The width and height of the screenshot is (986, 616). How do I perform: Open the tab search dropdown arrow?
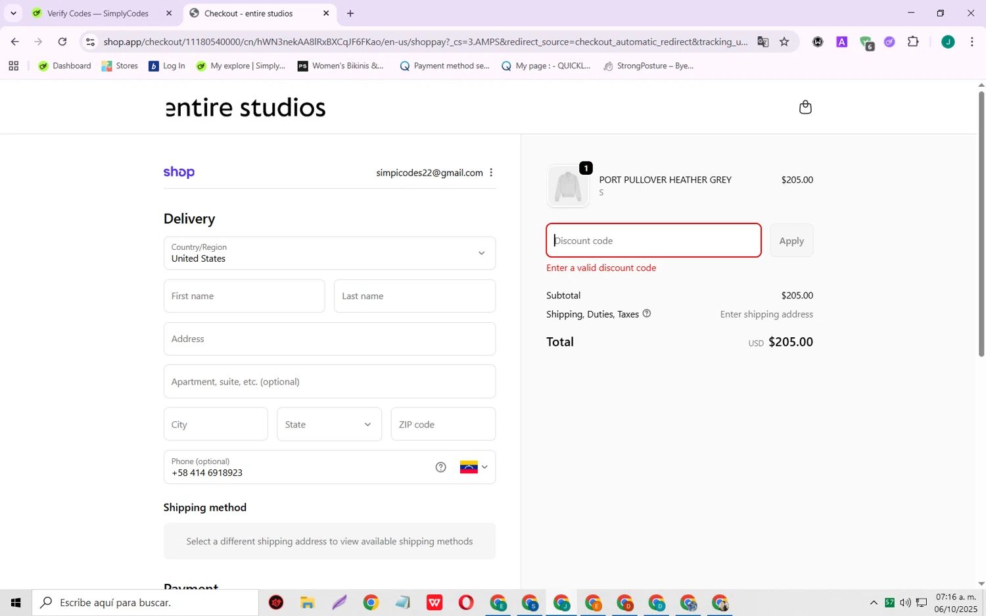click(x=13, y=13)
